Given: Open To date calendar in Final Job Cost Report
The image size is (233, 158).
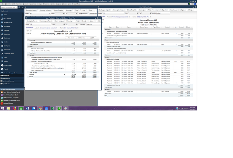Looking at the screenshot, I should (x=150, y=13).
